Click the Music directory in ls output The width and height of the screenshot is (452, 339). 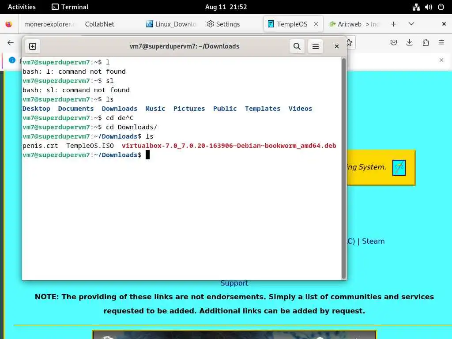(155, 109)
